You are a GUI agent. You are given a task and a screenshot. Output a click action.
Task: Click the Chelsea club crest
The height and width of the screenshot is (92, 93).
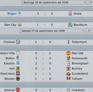tap(18, 42)
